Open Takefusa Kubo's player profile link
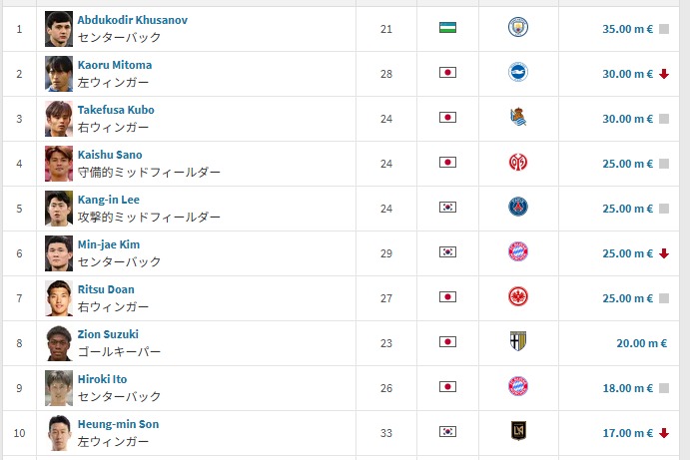The width and height of the screenshot is (690, 460). 116,110
